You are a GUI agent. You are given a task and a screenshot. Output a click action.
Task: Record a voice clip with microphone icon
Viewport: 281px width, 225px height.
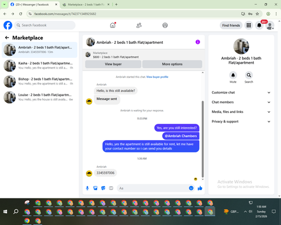tap(87, 188)
